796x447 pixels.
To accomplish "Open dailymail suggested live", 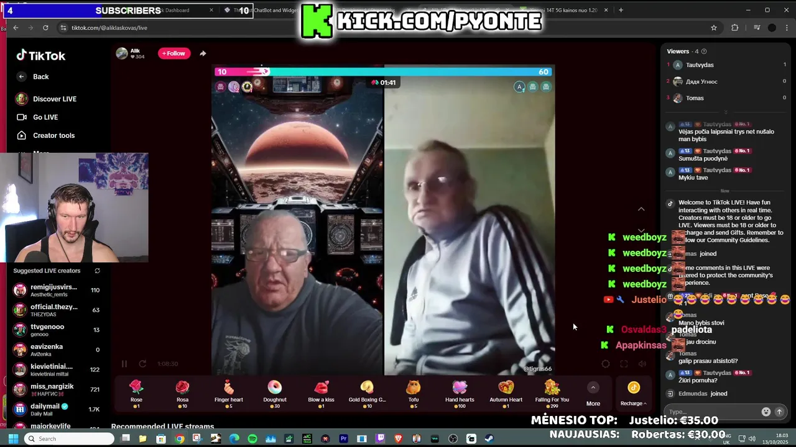I will 57,409.
